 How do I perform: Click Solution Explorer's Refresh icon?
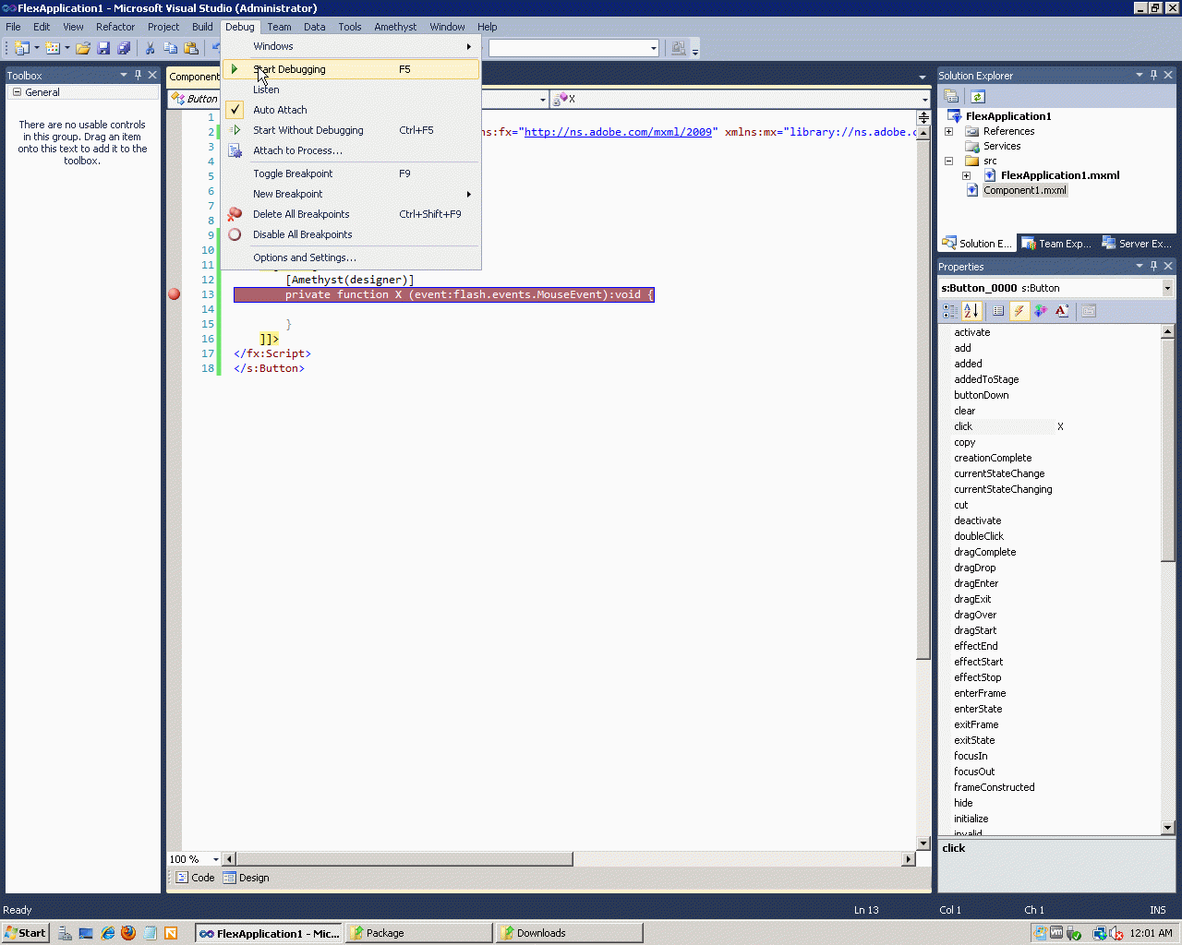978,97
